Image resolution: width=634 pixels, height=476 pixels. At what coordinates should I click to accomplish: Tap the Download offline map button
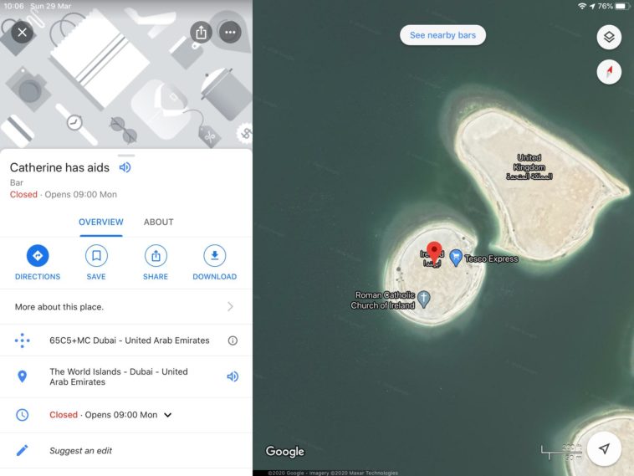pos(215,263)
